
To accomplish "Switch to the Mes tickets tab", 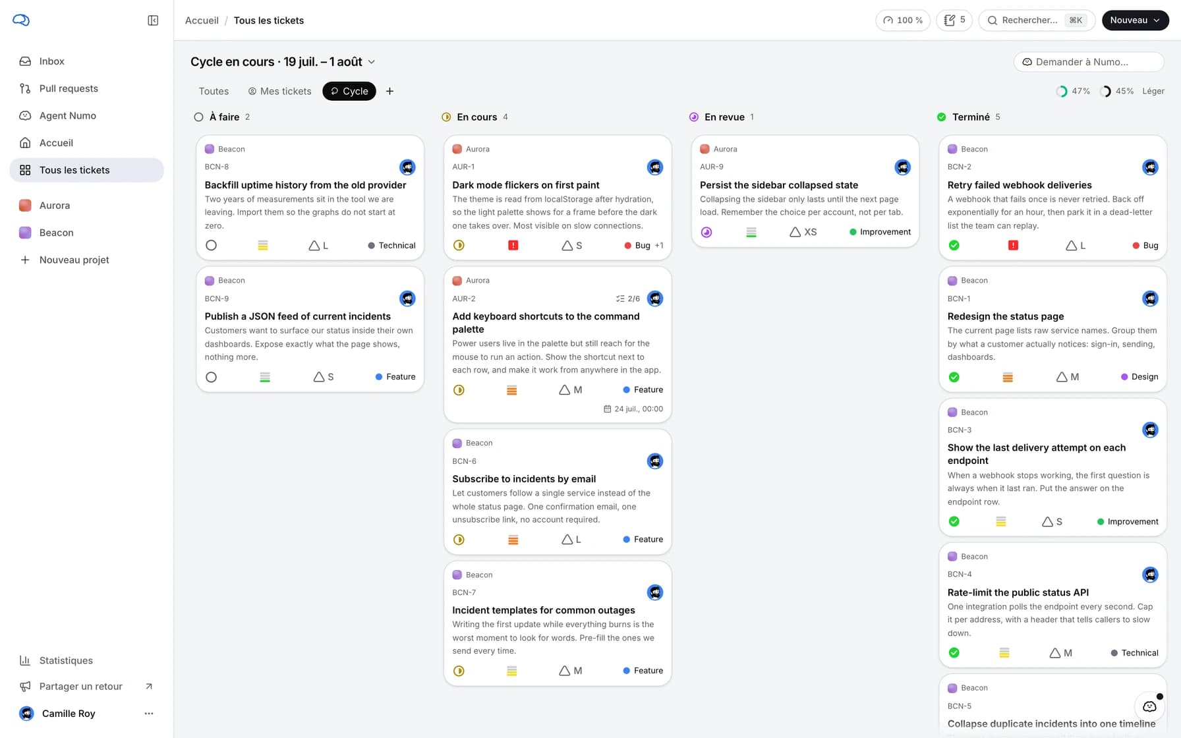I will tap(279, 91).
